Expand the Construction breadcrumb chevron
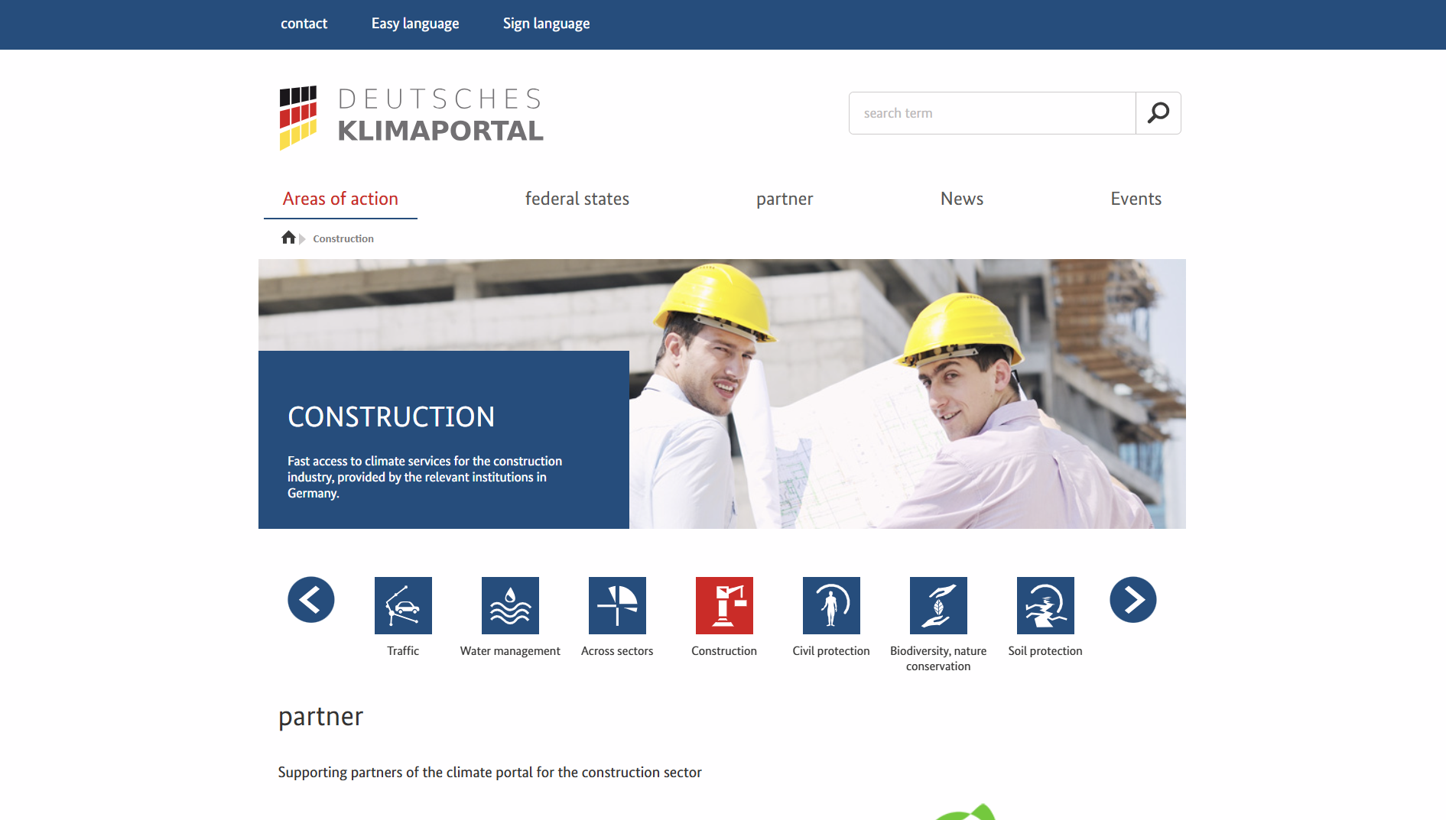 point(302,238)
